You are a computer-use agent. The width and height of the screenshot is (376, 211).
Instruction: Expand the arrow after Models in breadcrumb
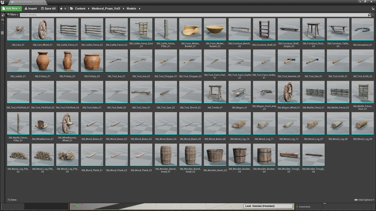coord(139,8)
